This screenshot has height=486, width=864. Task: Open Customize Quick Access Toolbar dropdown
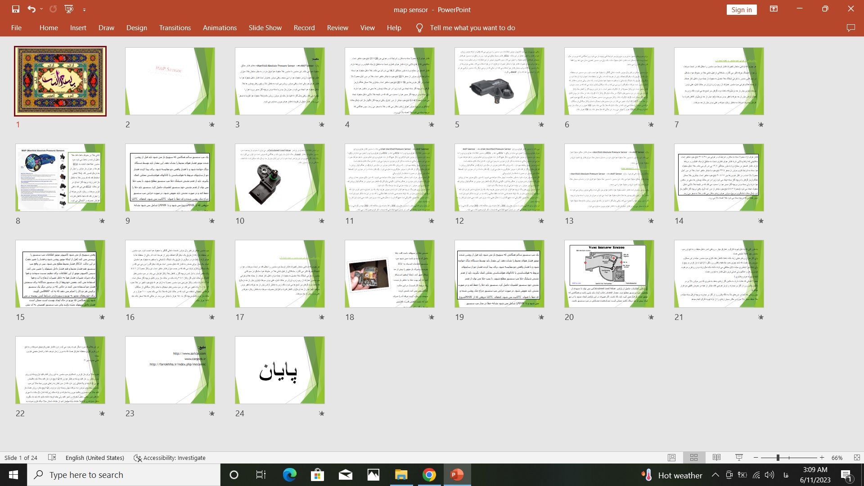coord(84,9)
